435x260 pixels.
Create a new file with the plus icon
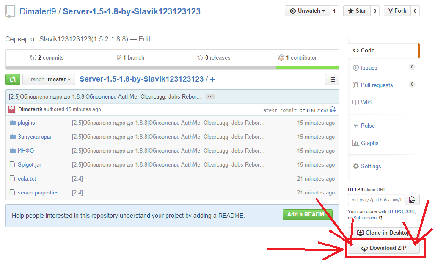[x=212, y=79]
